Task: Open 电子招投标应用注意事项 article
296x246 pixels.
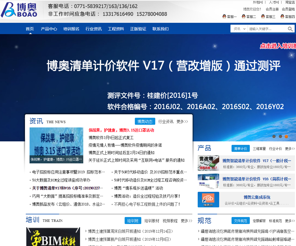Action: 68,172
